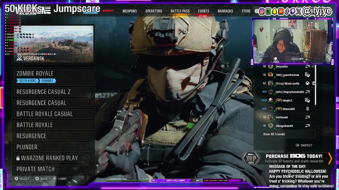Click the '@ilyjye' handle text
339x190 pixels.
(317, 11)
